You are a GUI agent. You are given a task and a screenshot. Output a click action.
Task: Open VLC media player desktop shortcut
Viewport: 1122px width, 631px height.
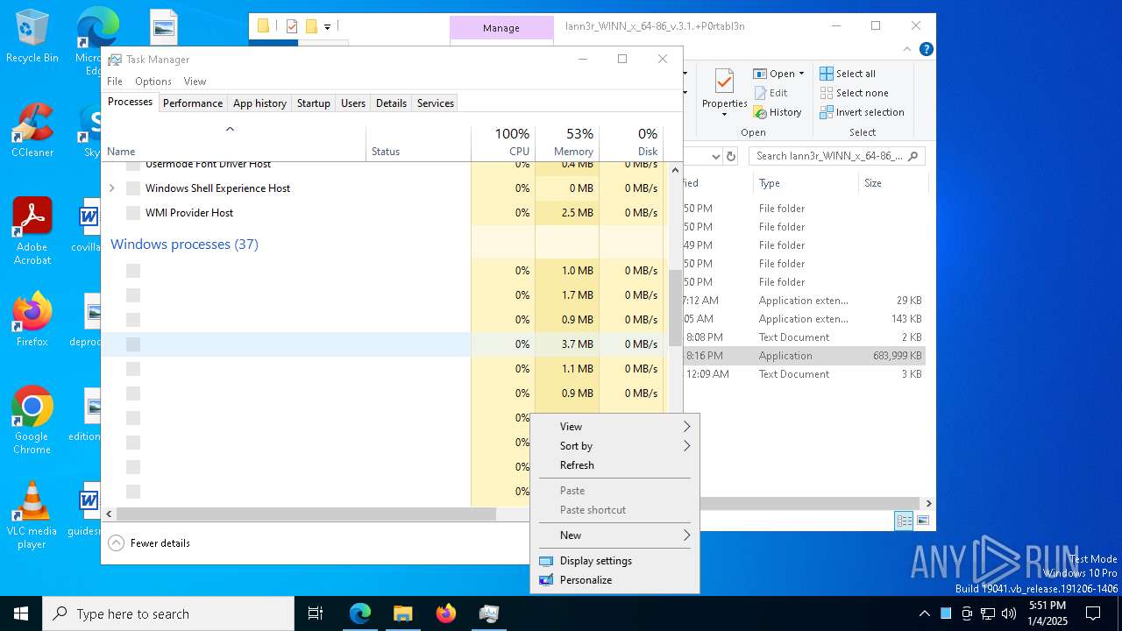[x=32, y=515]
